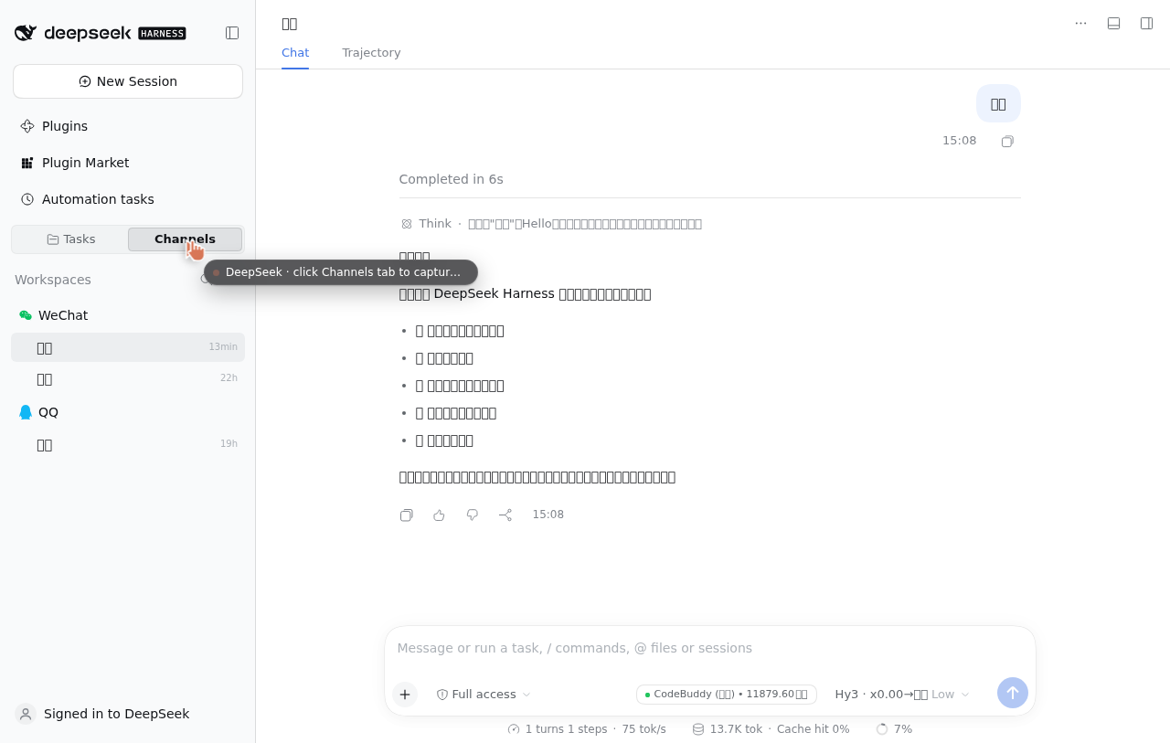Select the QQ channel group
Image resolution: width=1170 pixels, height=743 pixels.
[x=128, y=412]
